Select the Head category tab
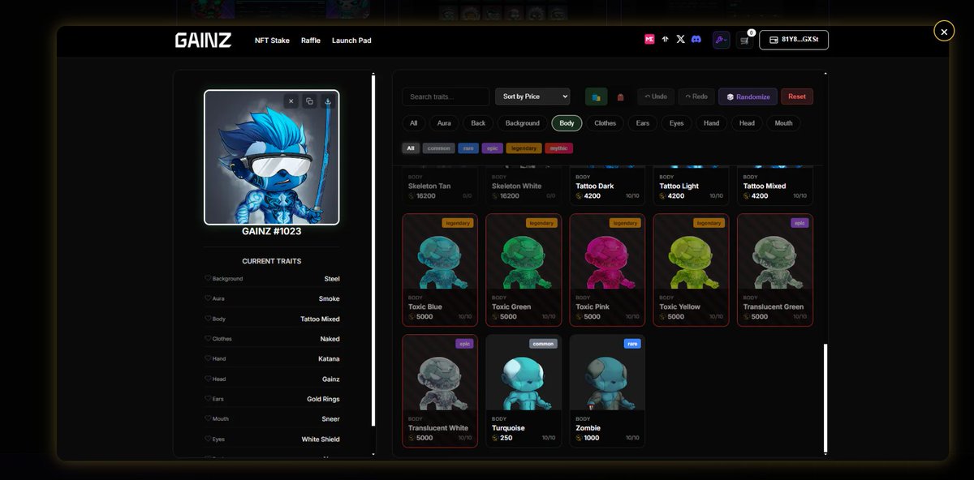 pyautogui.click(x=747, y=123)
